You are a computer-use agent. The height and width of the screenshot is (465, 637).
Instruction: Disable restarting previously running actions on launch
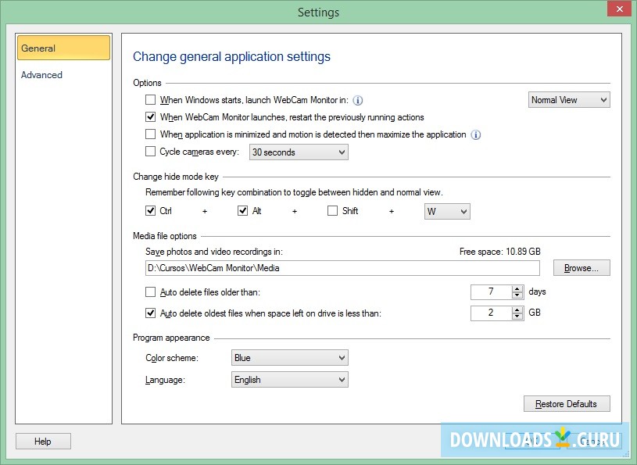(x=150, y=117)
